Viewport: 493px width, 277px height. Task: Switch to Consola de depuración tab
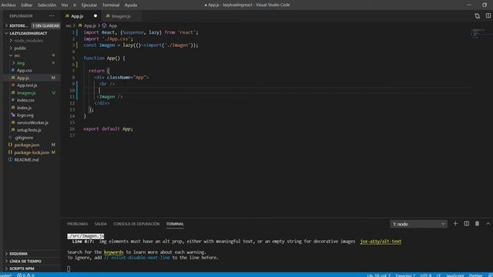[136, 224]
